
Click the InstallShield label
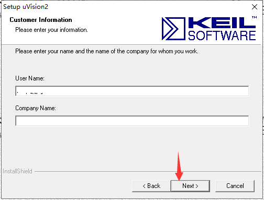click(17, 171)
